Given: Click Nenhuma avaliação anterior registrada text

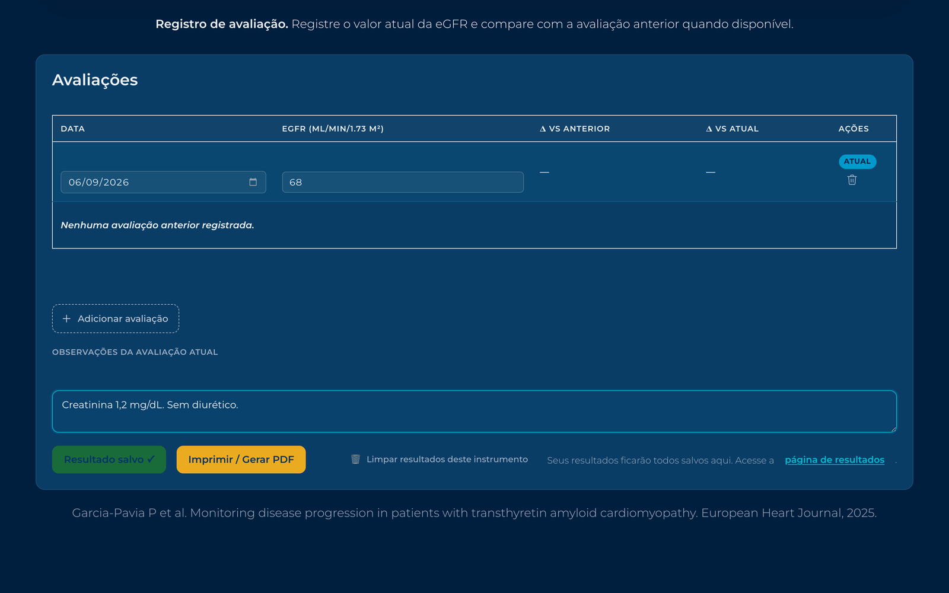Looking at the screenshot, I should coord(157,225).
